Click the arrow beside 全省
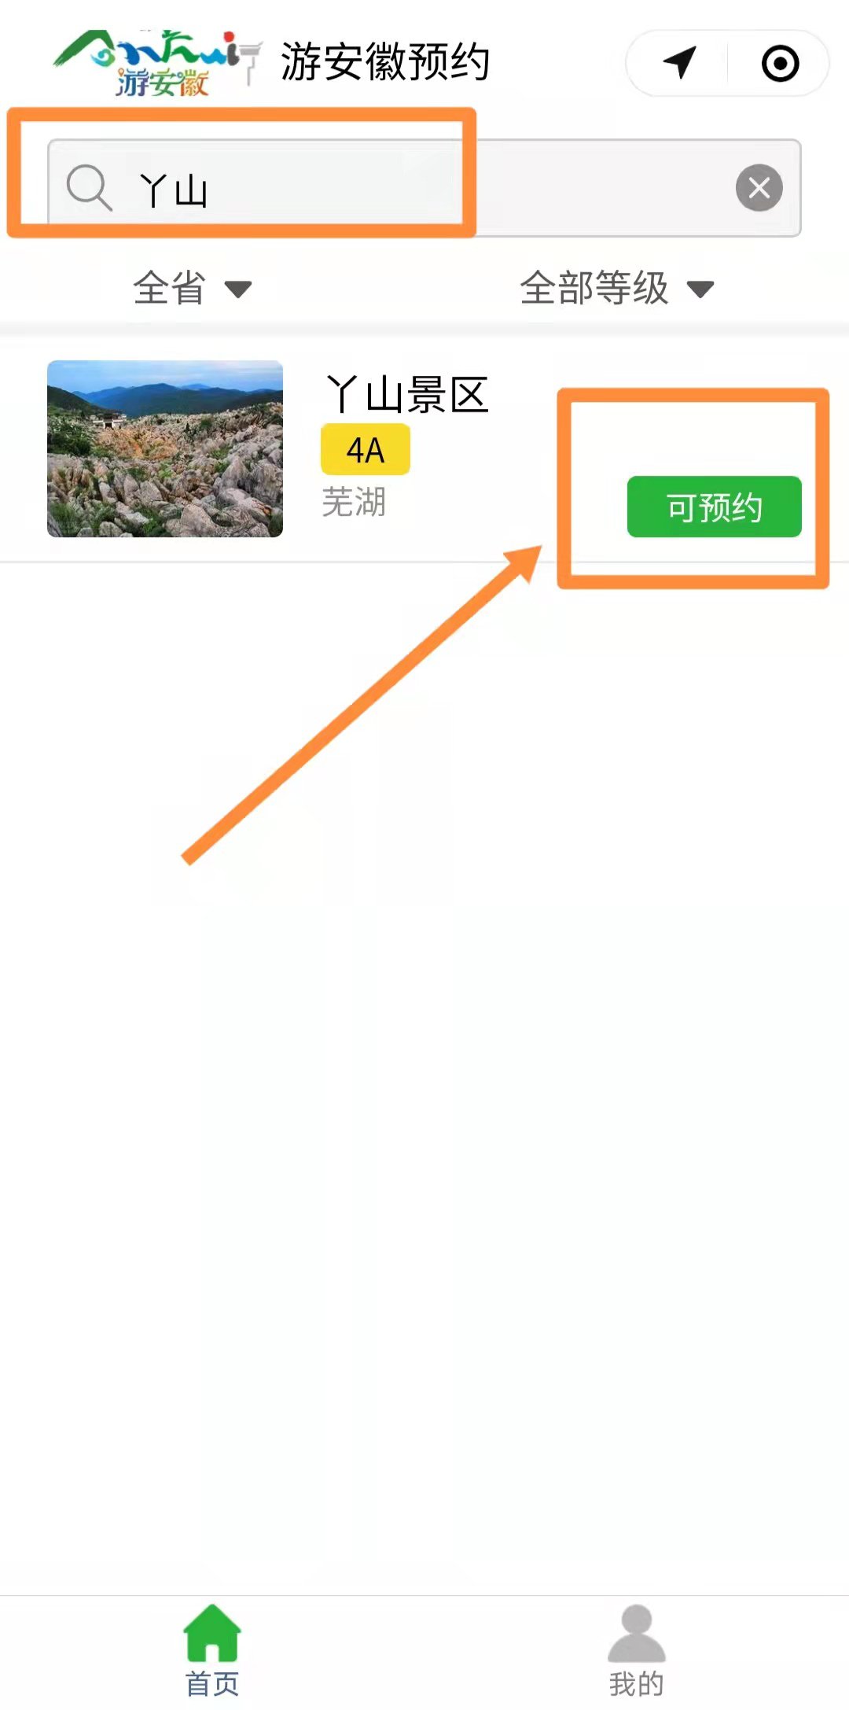The width and height of the screenshot is (849, 1710). click(x=238, y=289)
